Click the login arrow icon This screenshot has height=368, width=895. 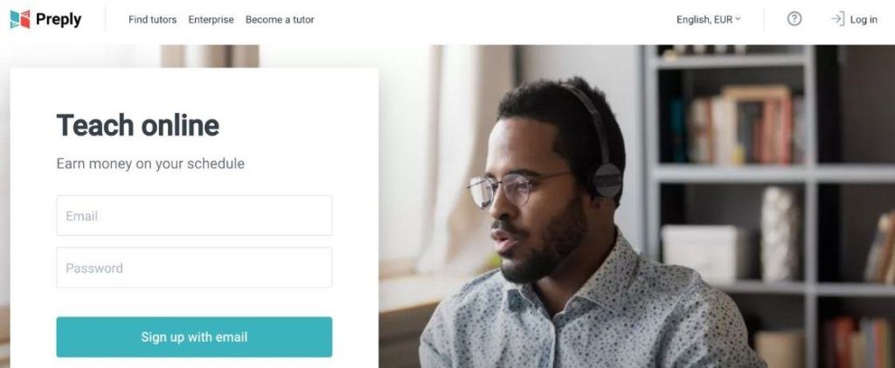(837, 19)
